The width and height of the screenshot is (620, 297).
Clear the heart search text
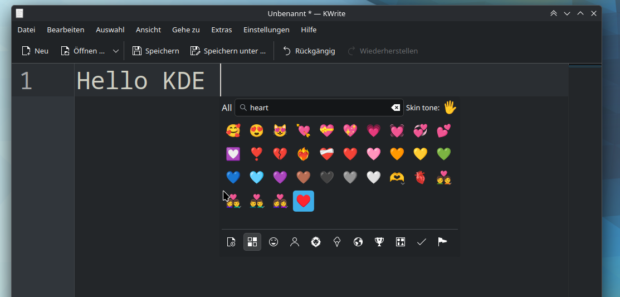tap(396, 108)
